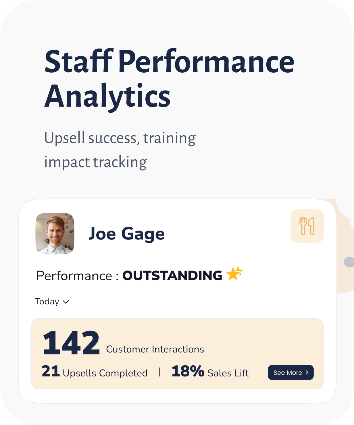Click the OUTSTANDING performance rating text
Image resolution: width=354 pixels, height=425 pixels.
(x=172, y=276)
